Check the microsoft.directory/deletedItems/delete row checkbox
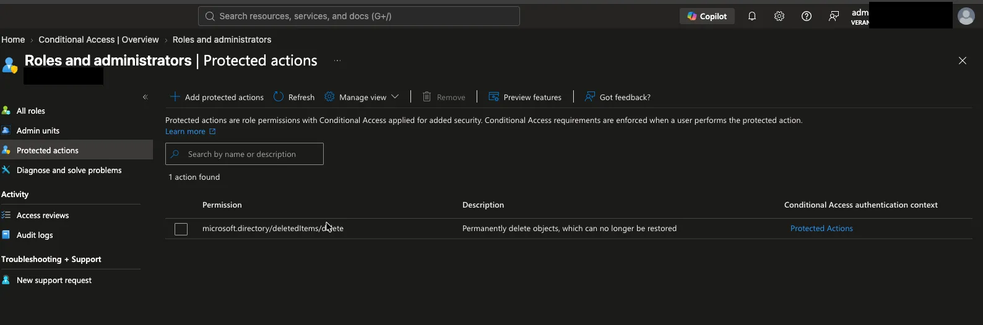 181,229
